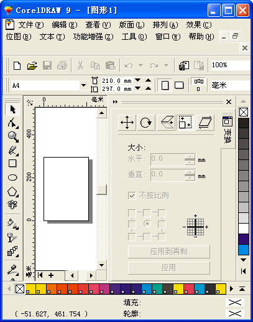Open the 编辑(E) menu
Image resolution: width=253 pixels, height=322 pixels.
coord(65,25)
